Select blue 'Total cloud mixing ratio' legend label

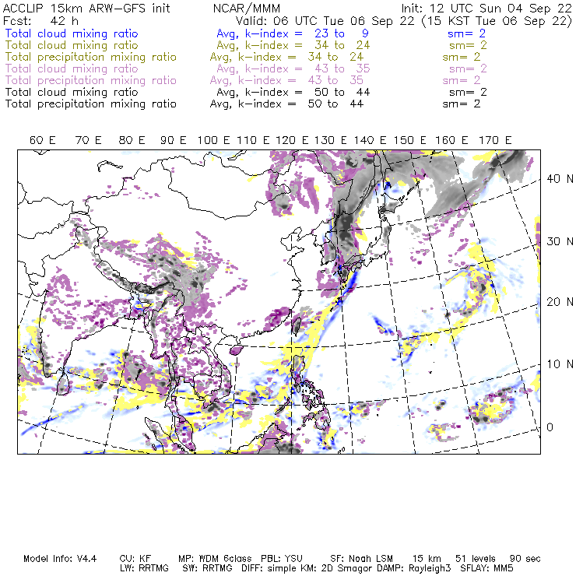72,33
